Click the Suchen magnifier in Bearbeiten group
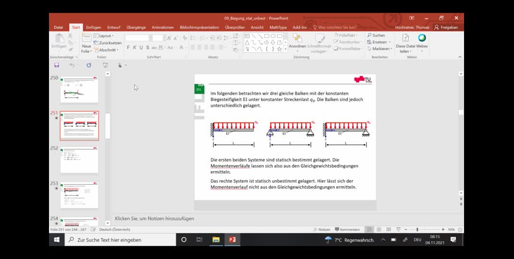The height and width of the screenshot is (259, 514). [369, 35]
